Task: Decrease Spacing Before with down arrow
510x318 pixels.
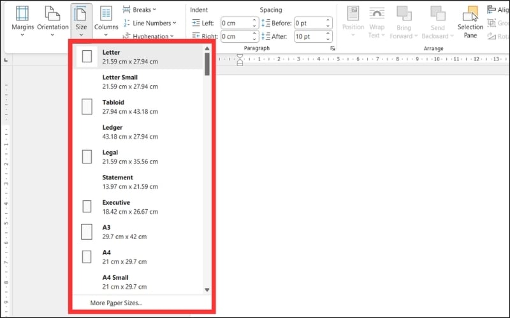Action: [328, 26]
